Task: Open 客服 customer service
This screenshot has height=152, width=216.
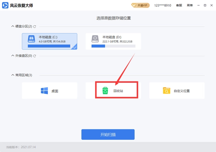Action: pyautogui.click(x=179, y=5)
